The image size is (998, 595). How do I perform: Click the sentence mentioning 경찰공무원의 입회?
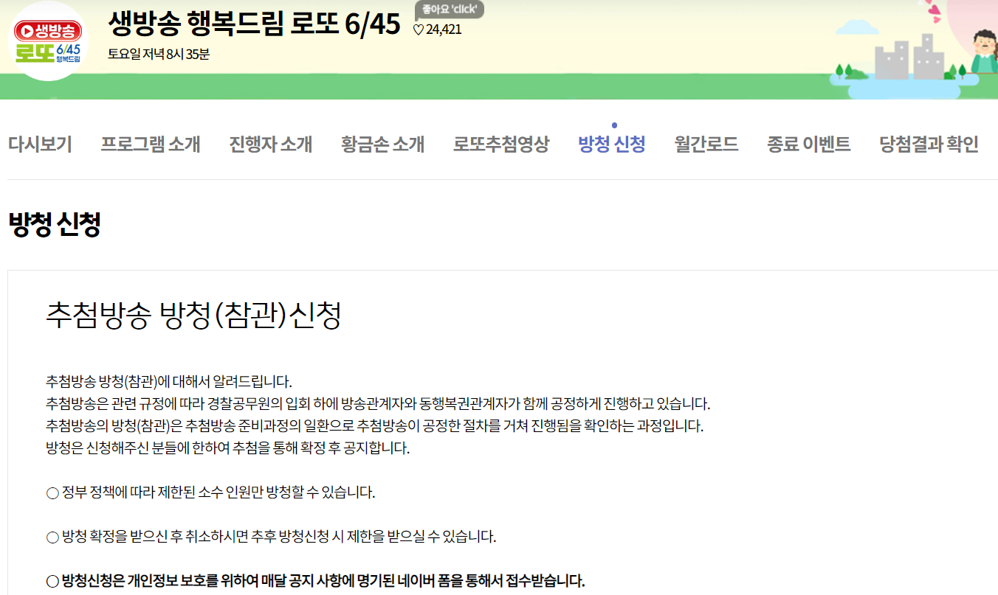378,404
